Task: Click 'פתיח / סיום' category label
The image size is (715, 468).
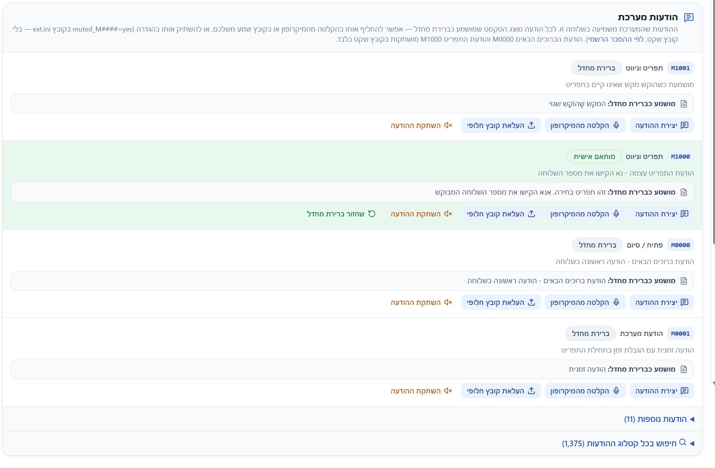Action: (645, 245)
